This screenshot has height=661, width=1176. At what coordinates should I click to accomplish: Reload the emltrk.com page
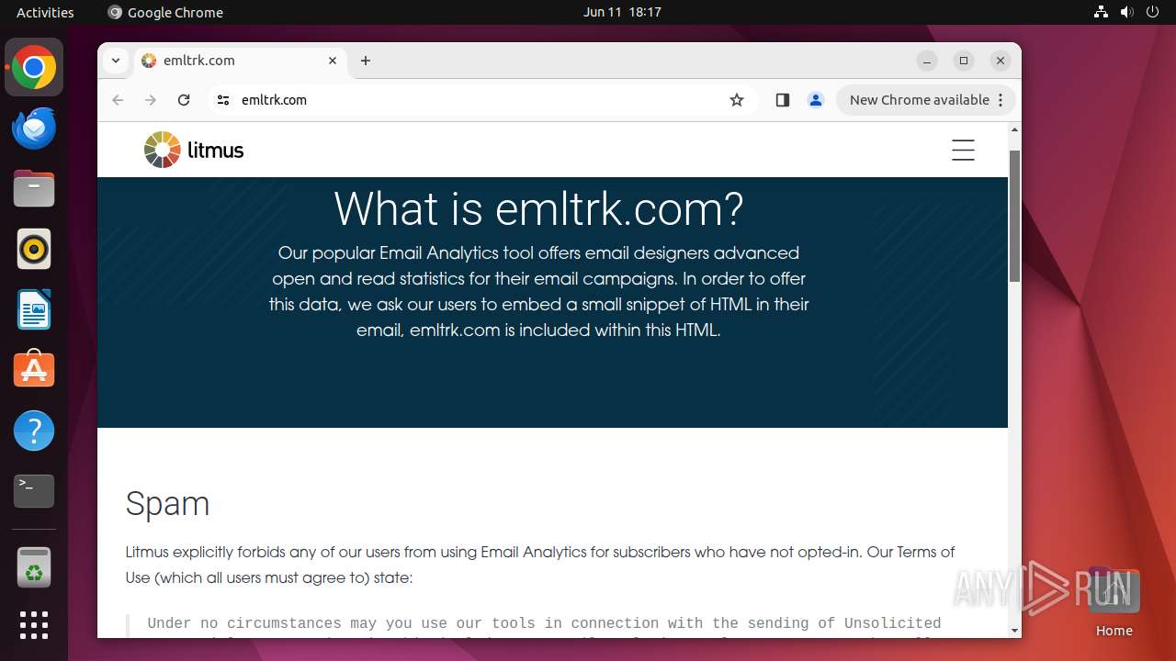184,100
